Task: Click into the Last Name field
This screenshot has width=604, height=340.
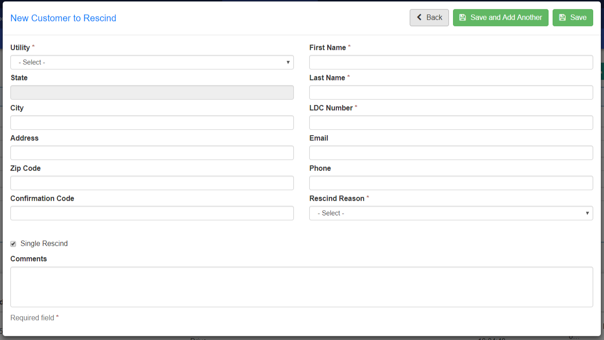Action: click(451, 92)
